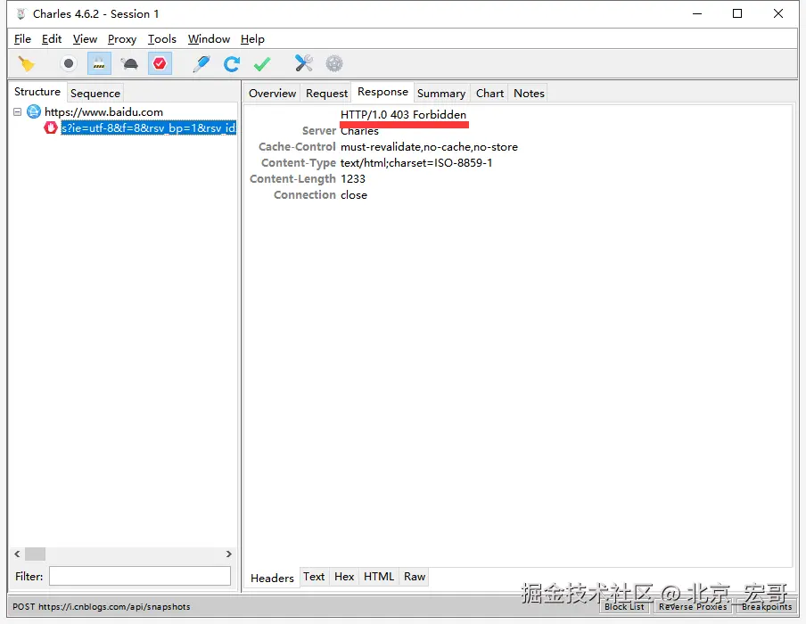
Task: Compose new request with pen icon
Action: (x=201, y=63)
